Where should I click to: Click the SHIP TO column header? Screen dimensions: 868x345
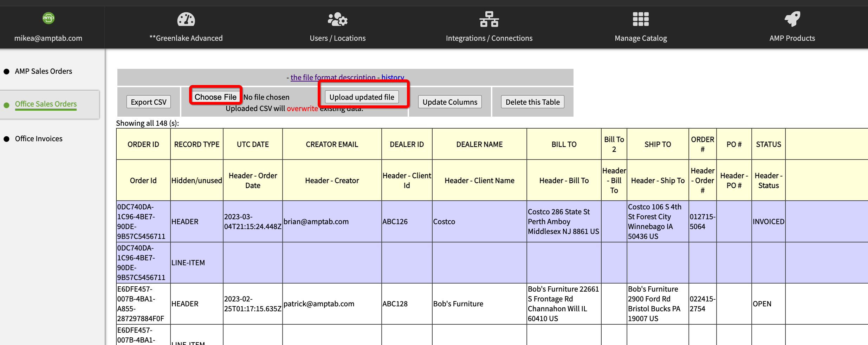pos(658,144)
